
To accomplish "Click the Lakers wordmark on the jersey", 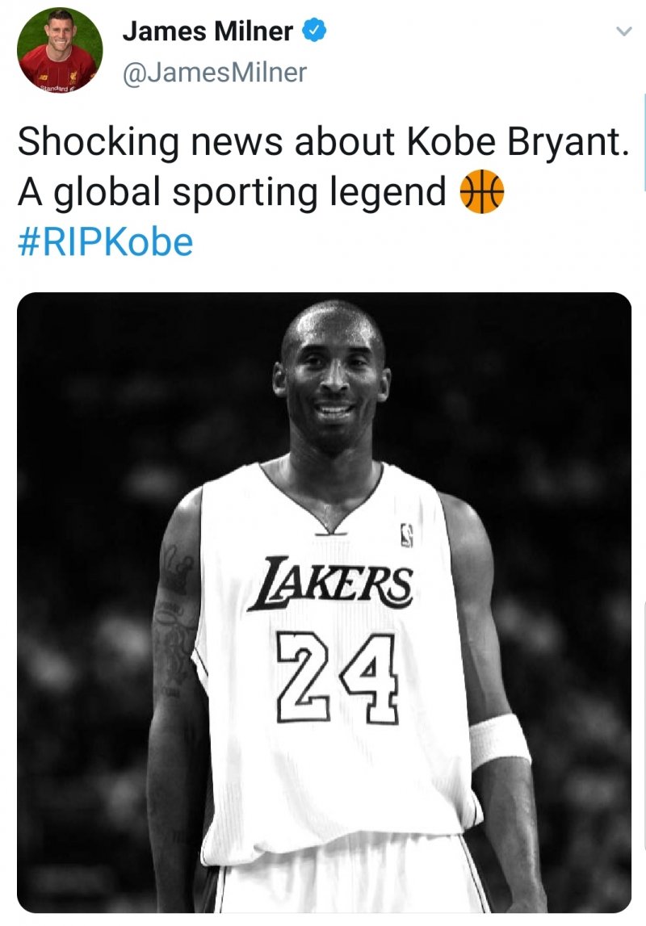I will 330,583.
